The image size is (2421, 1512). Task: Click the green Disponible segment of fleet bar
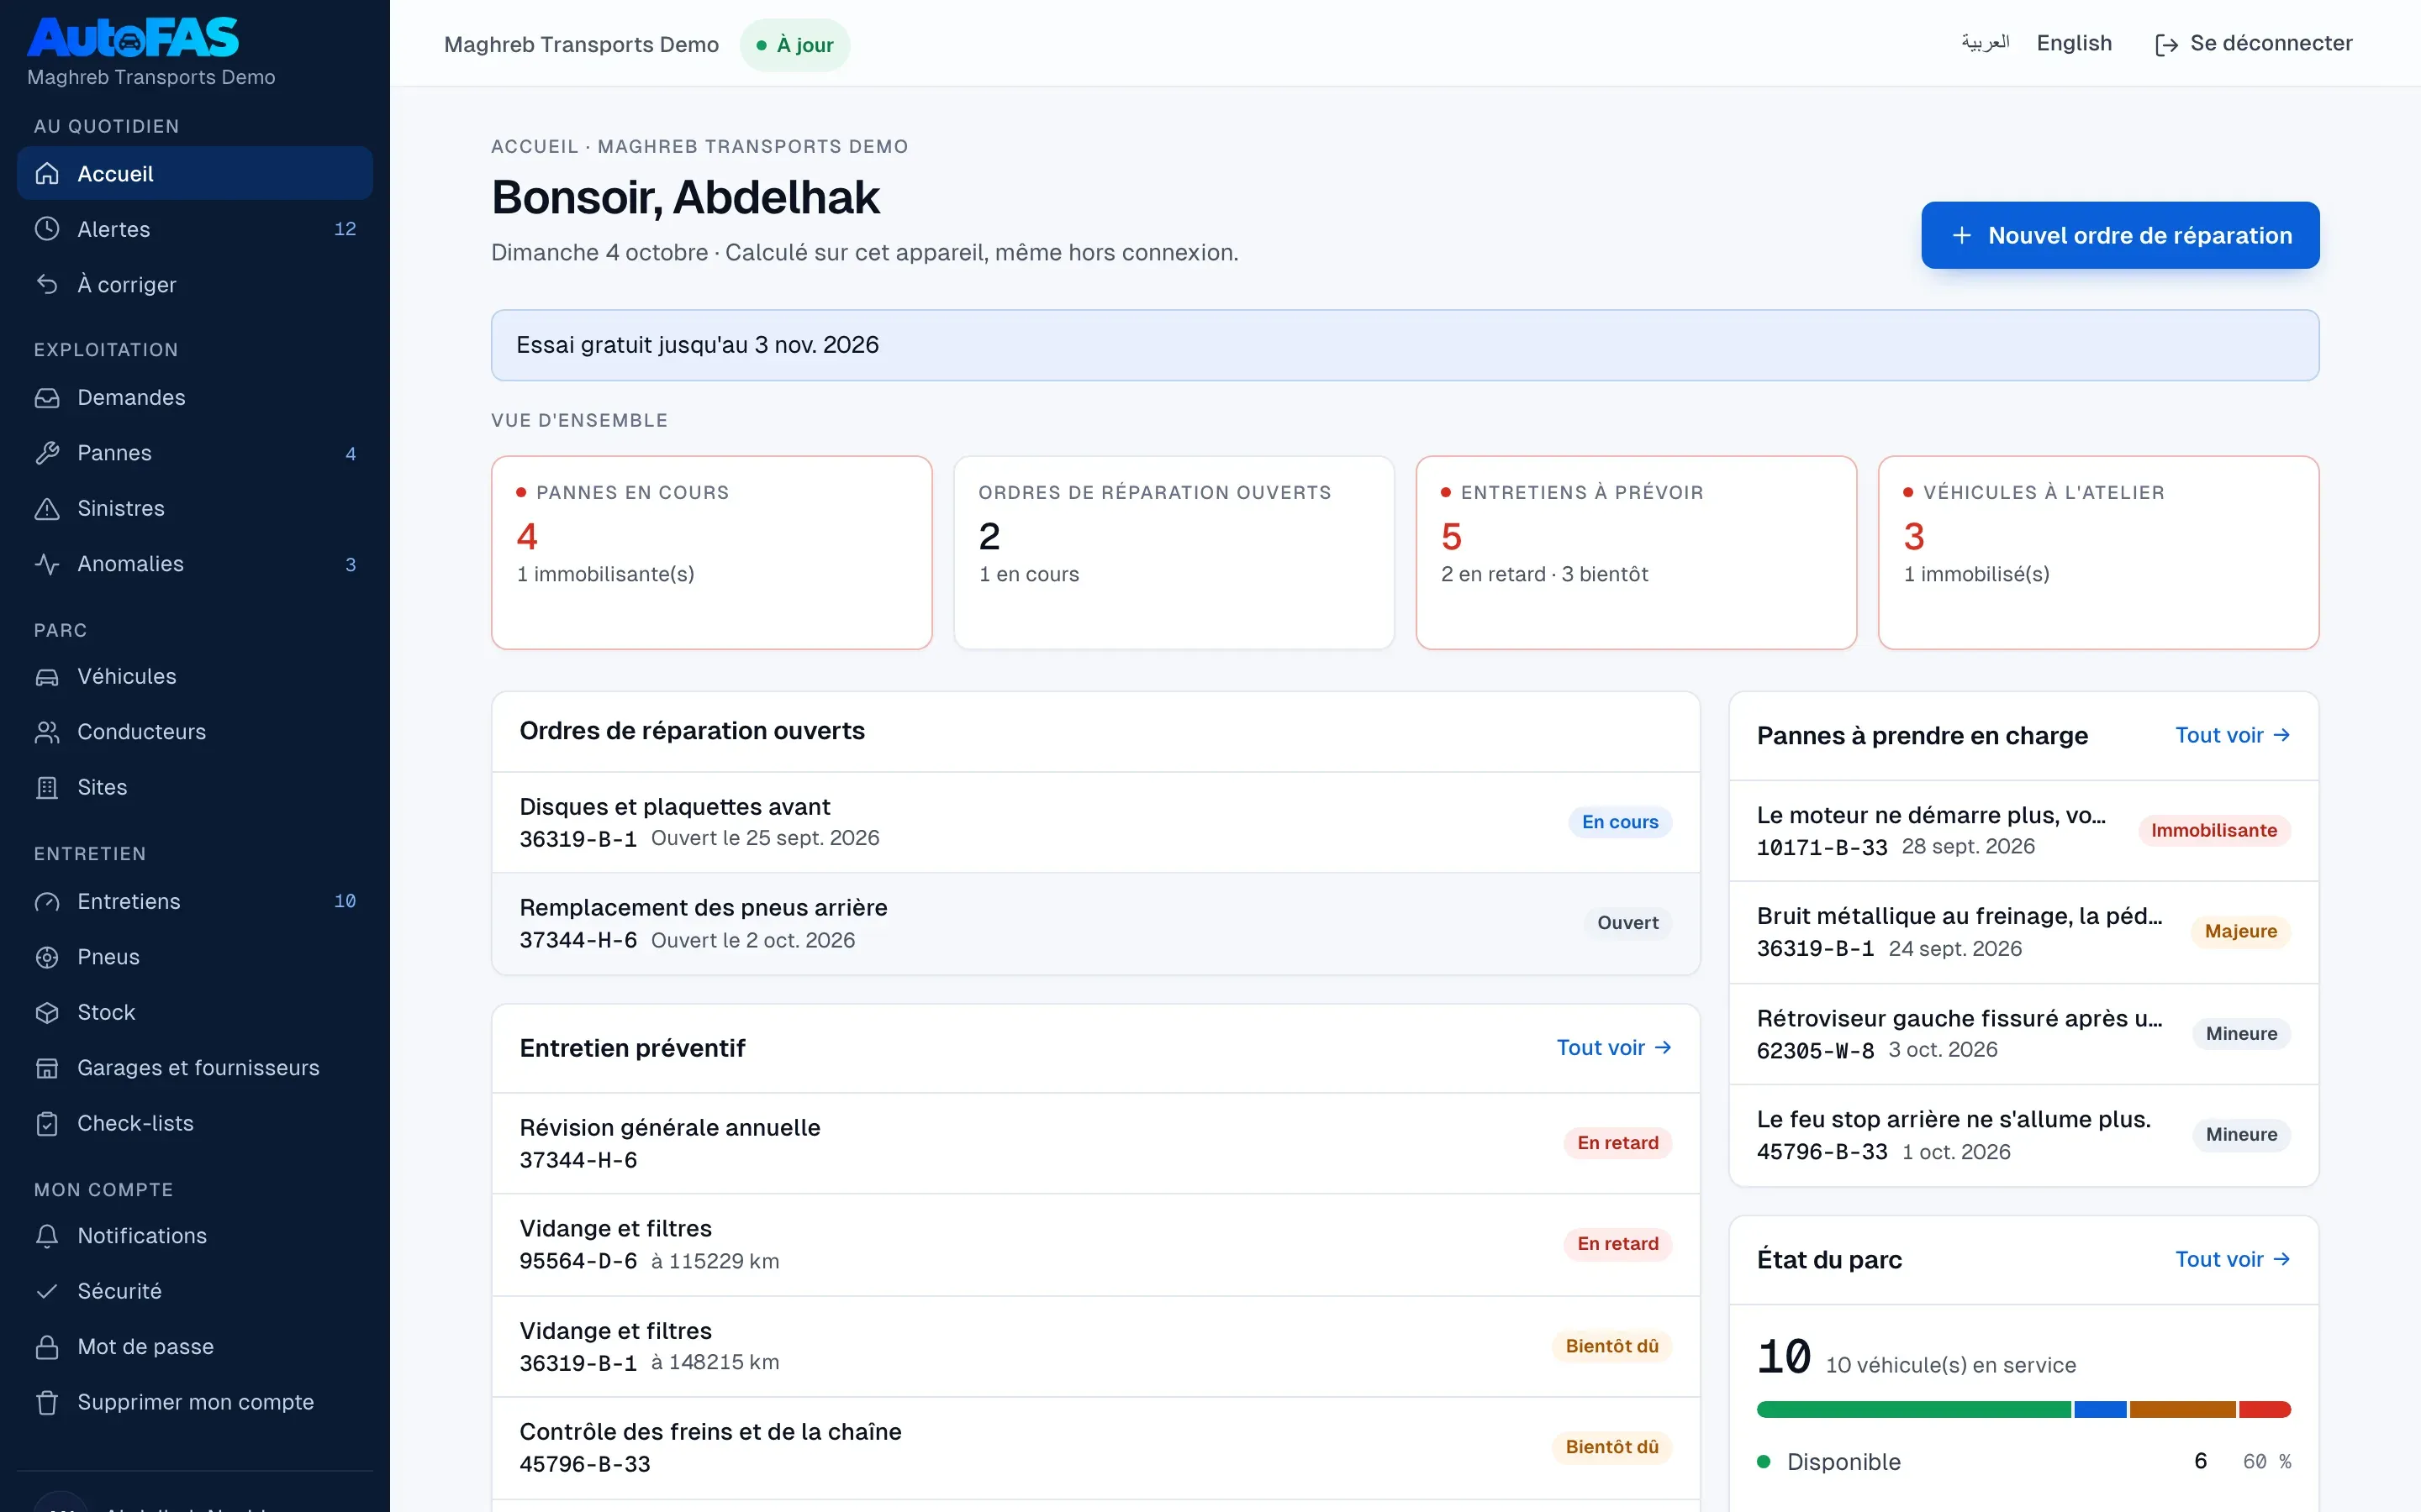(x=1912, y=1409)
